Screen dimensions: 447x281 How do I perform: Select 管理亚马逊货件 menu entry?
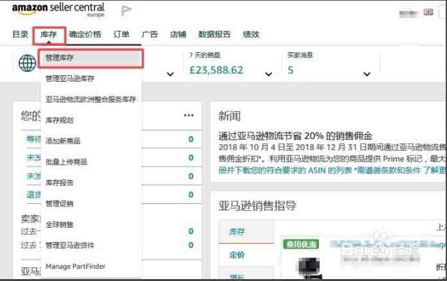pyautogui.click(x=70, y=246)
